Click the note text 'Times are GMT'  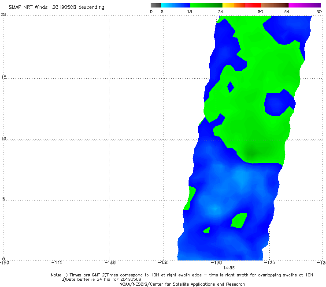pos(85,275)
